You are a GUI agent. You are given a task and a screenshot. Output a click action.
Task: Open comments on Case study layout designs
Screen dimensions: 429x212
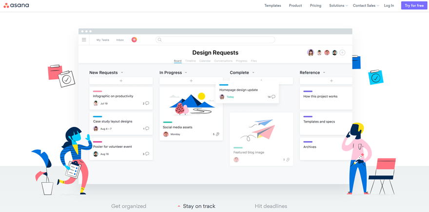147,128
